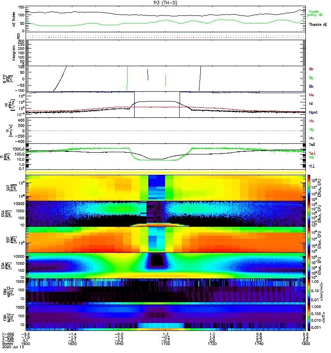
Task: Click the X-GSE value '-1.4'
Action: pyautogui.click(x=72, y=334)
